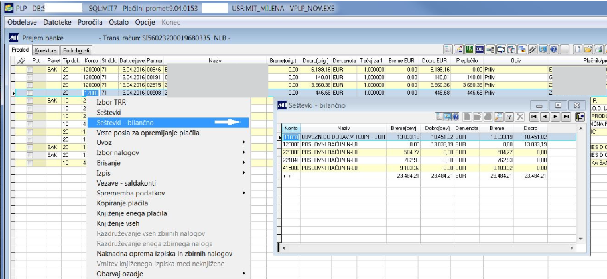Open the Poročila menu
This screenshot has width=607, height=279.
click(90, 22)
